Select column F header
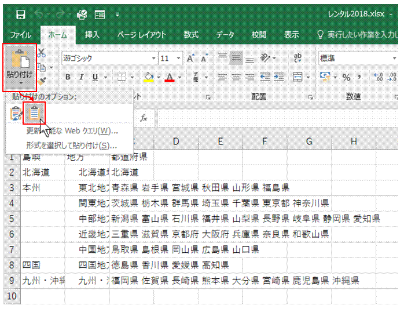The height and width of the screenshot is (309, 404). tap(265, 141)
